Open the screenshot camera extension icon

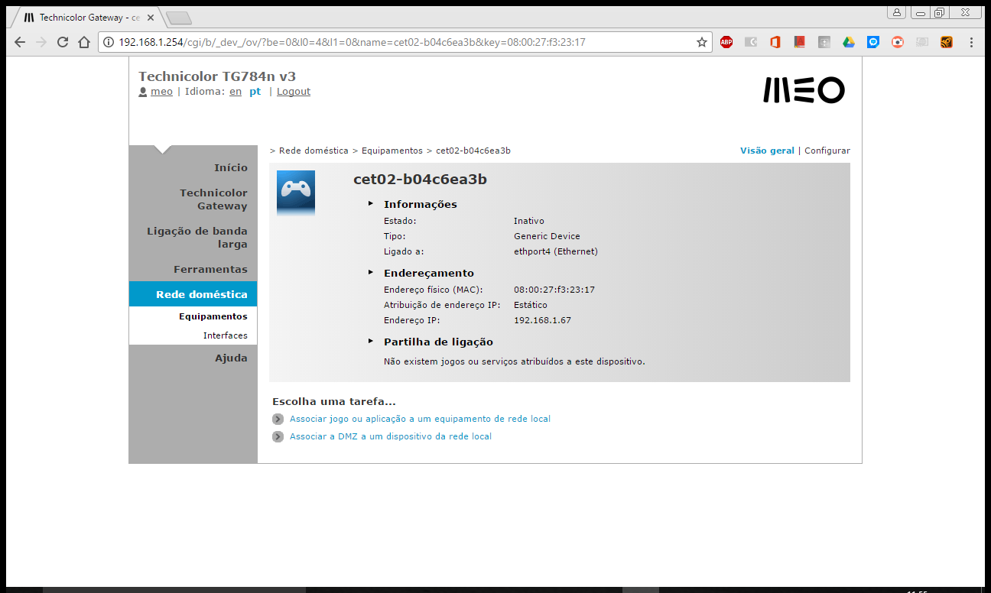coord(898,42)
